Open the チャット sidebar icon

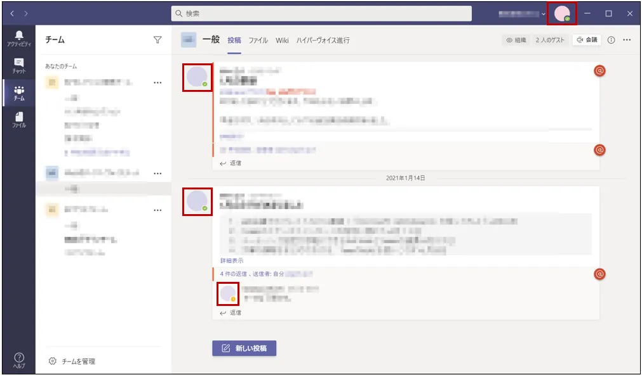tap(18, 66)
